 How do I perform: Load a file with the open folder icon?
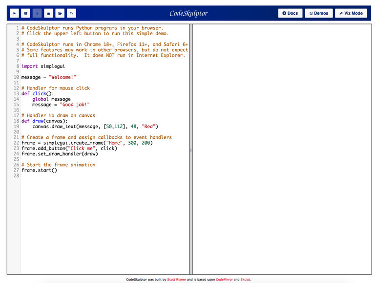pos(60,13)
